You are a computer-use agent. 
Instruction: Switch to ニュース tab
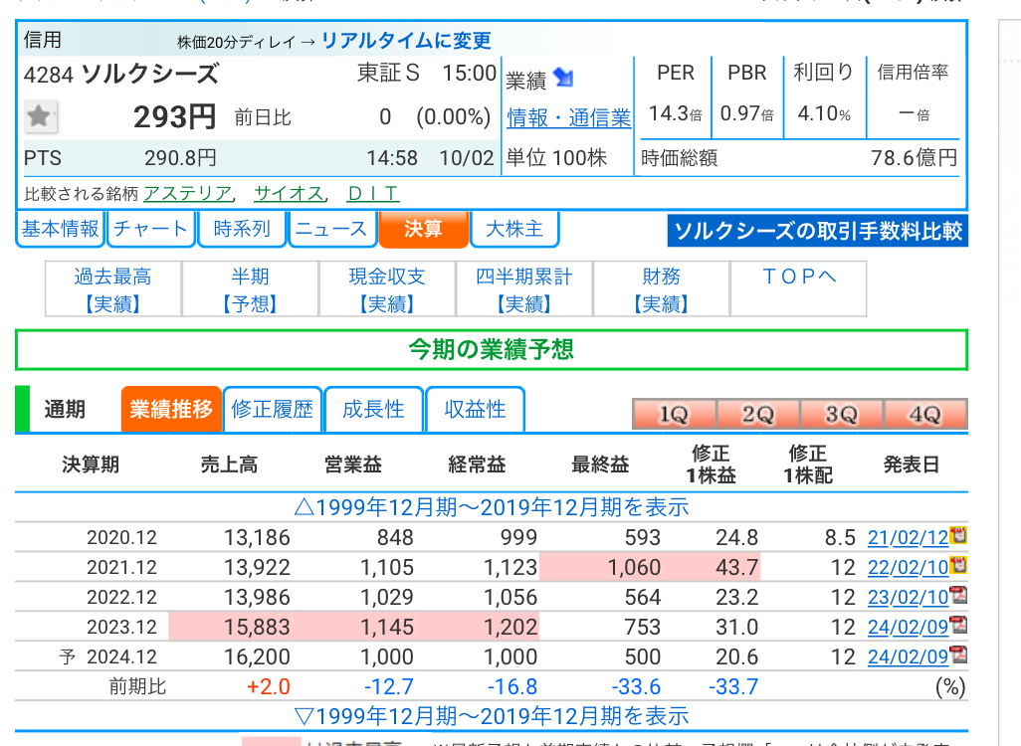[332, 229]
